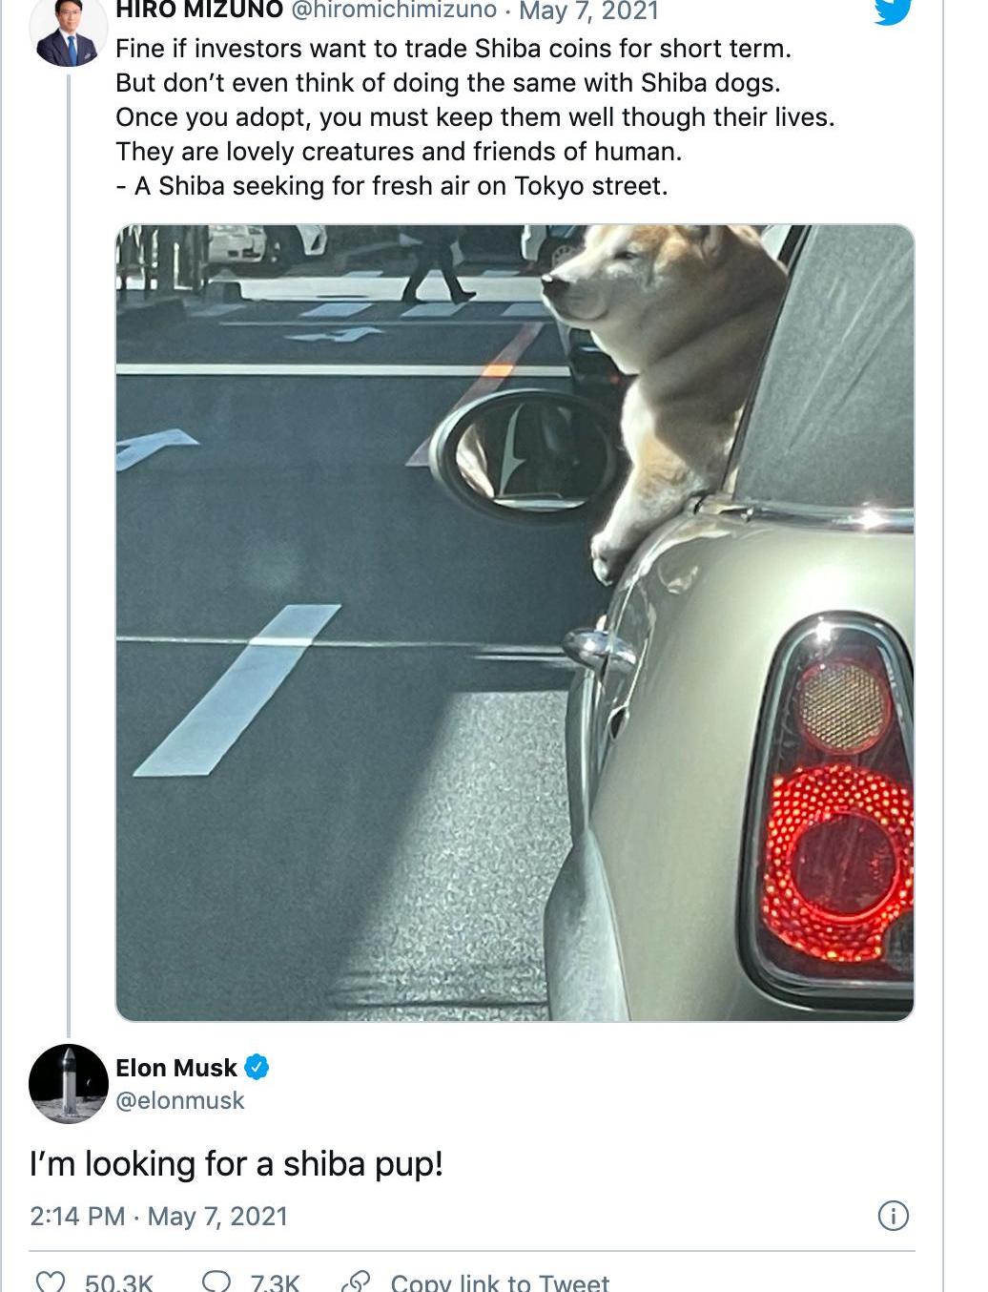
Task: Open the HIRO MIZUNO display name
Action: coord(199,10)
